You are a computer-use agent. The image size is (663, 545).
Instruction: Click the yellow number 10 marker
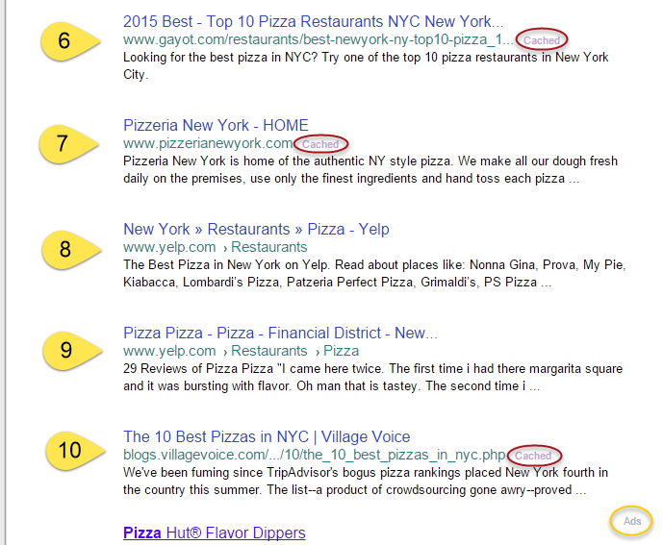(x=68, y=450)
